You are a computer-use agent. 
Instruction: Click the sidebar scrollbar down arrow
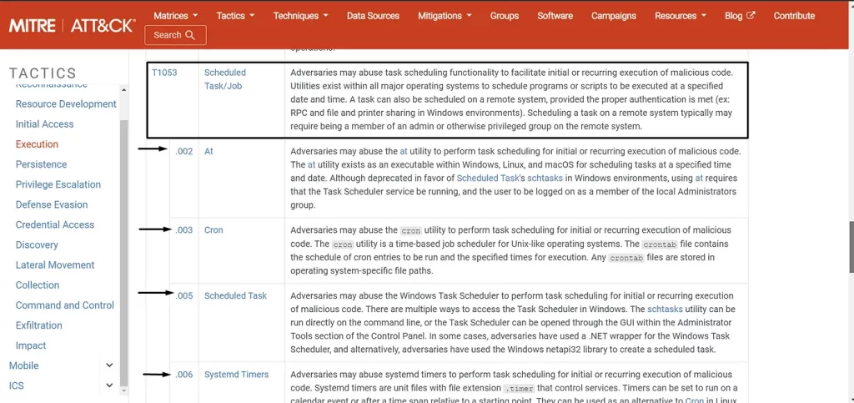click(x=123, y=390)
